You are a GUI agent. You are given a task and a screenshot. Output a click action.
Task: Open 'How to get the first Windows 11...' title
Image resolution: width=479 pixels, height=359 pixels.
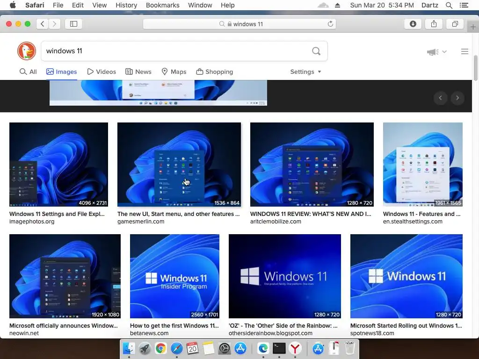pyautogui.click(x=174, y=326)
